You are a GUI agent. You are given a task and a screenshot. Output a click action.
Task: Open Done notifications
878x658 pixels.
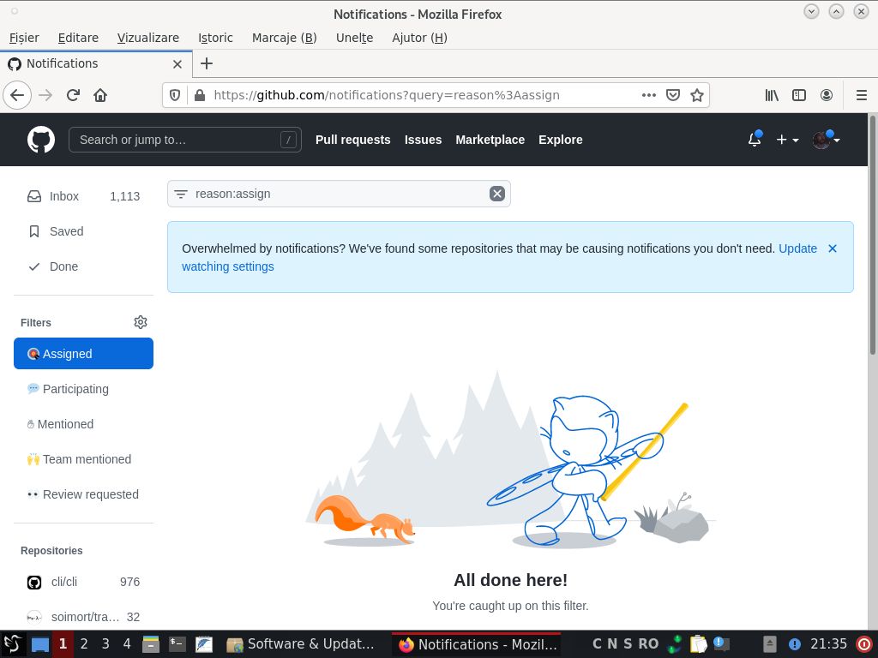(83, 266)
